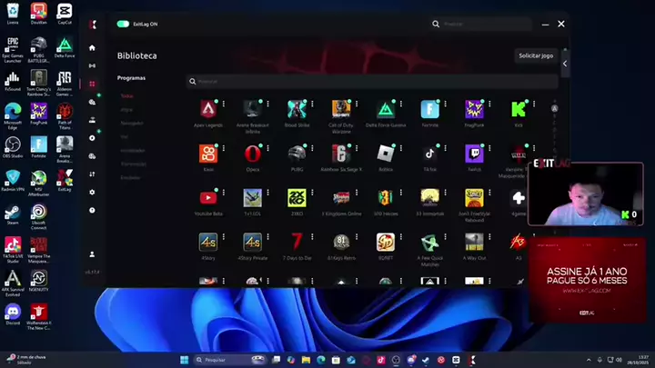Open three-dot options for Apex Legends
Screen dimensions: 655x368
(224, 104)
